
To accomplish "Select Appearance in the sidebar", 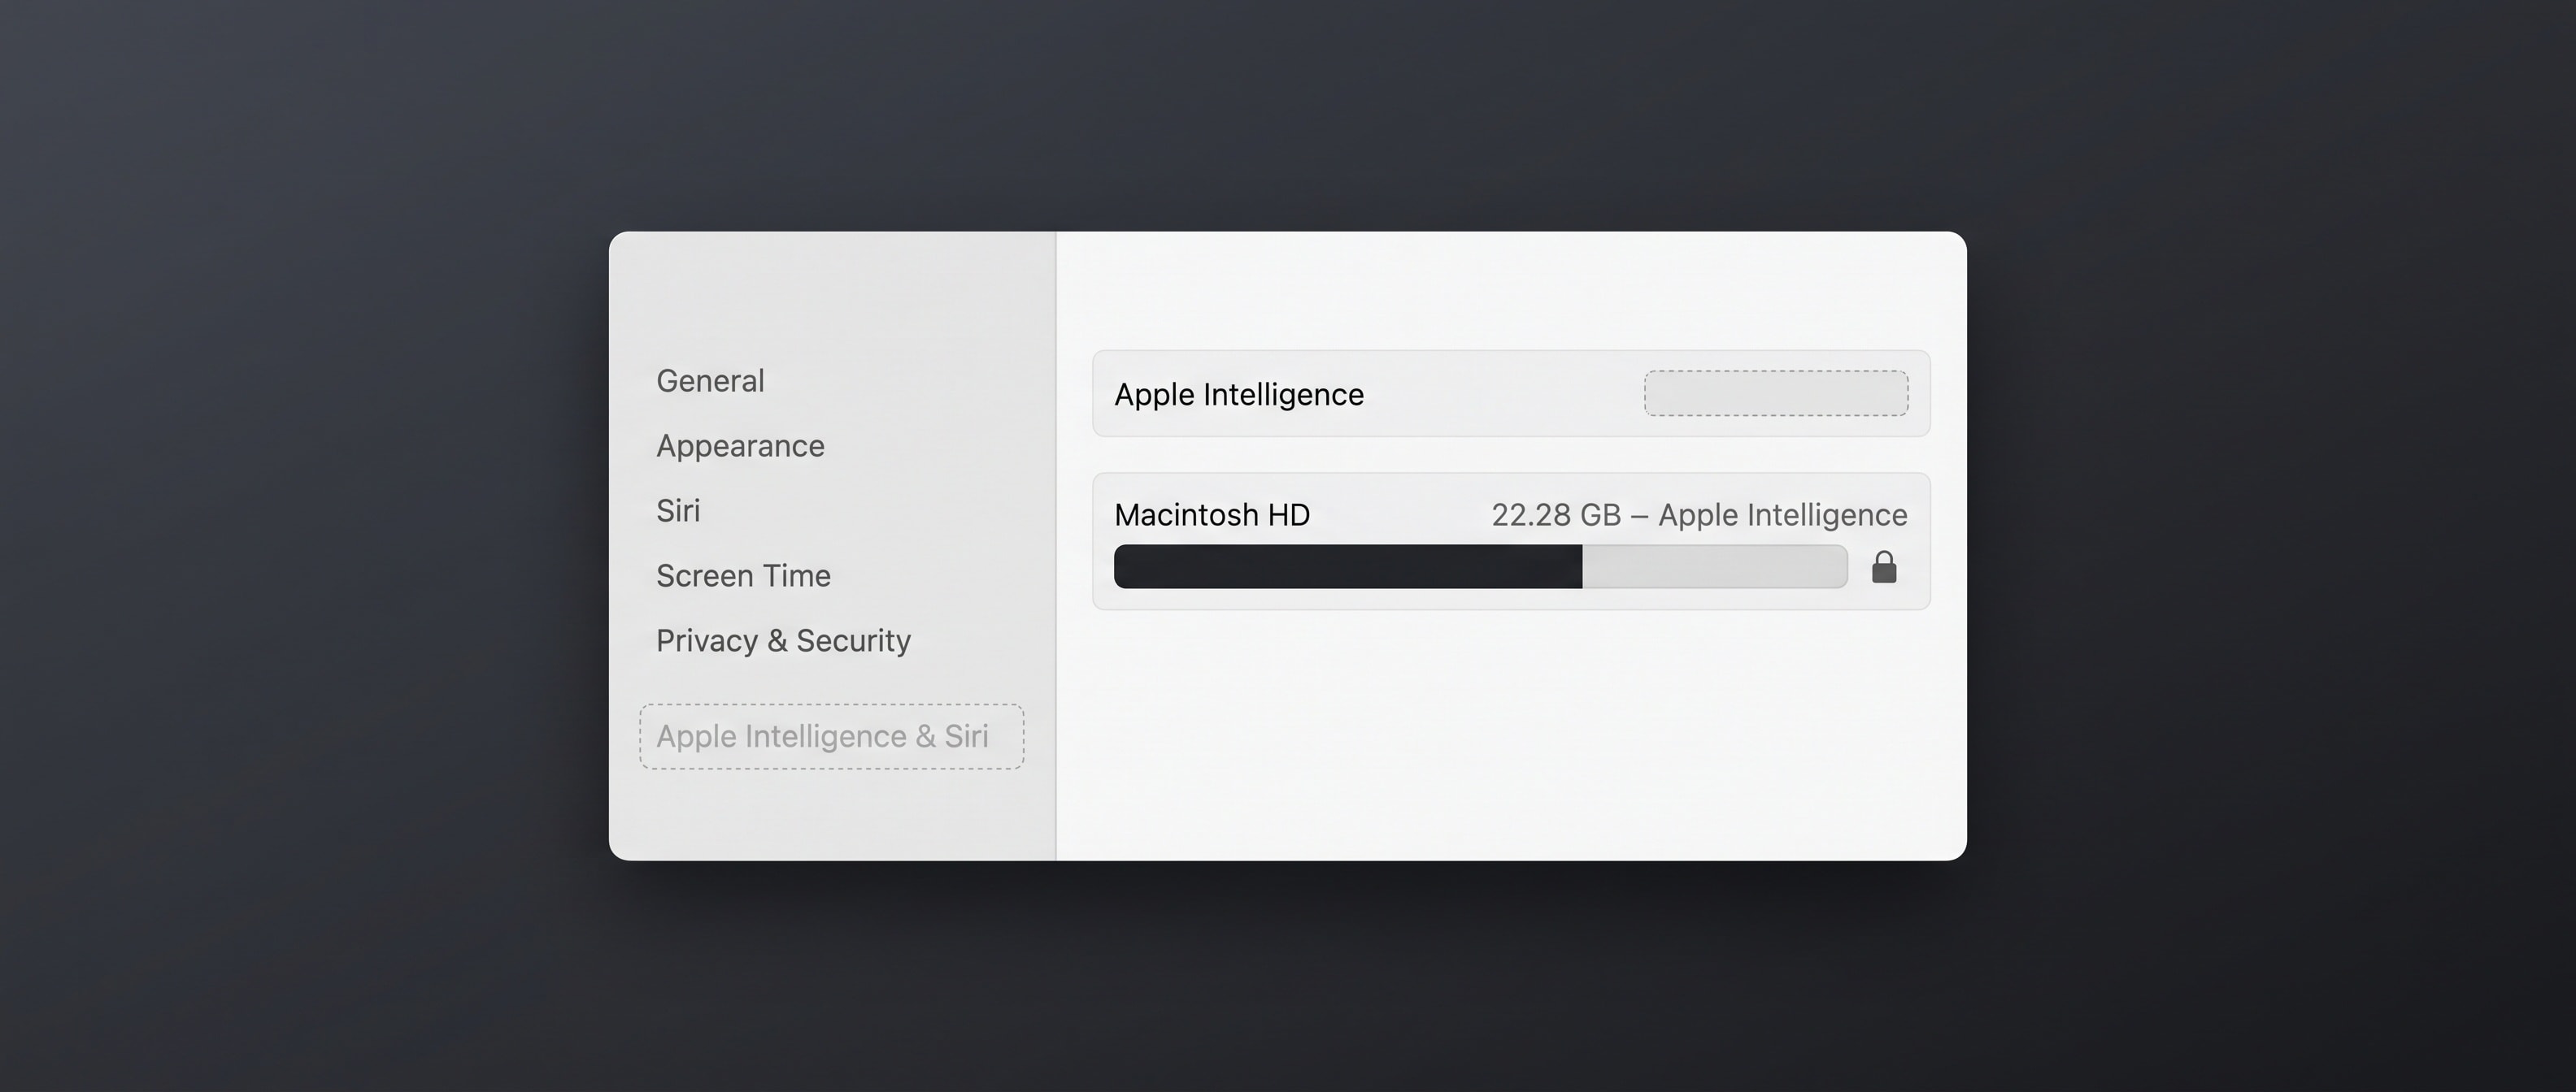I will click(740, 445).
